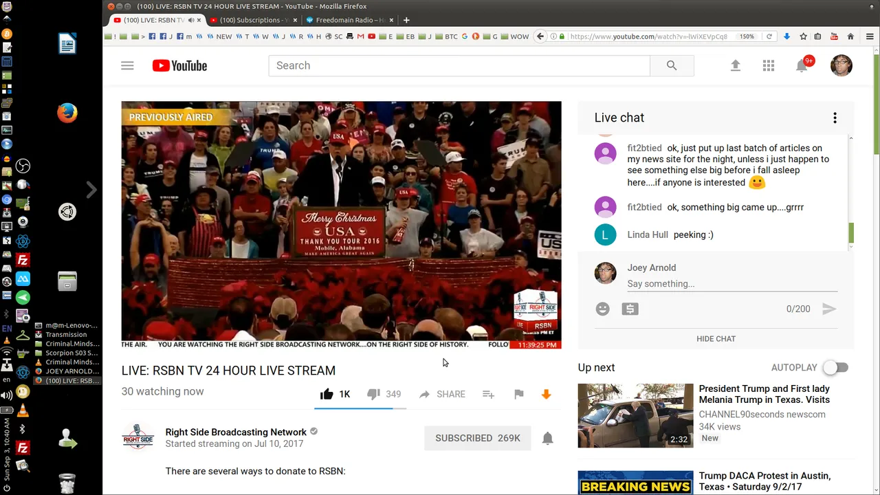Switch to the m@m-Lenovo terminal window
The height and width of the screenshot is (495, 880).
click(x=67, y=326)
